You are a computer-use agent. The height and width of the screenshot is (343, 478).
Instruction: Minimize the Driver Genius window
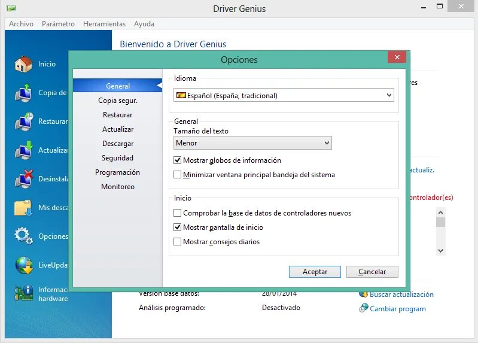[424, 7]
